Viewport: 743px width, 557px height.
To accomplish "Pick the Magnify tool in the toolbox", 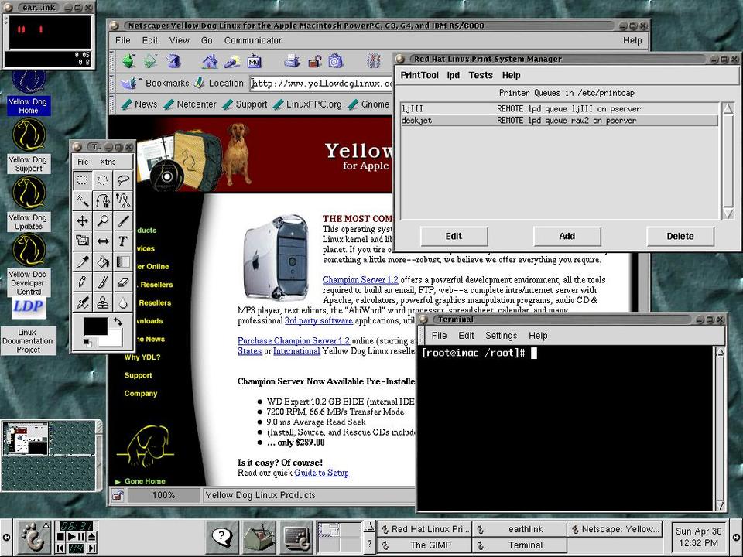I will coord(102,220).
